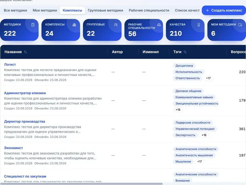The width and height of the screenshot is (246, 185).
Task: Select the Комплексы tab
Action: point(72,10)
